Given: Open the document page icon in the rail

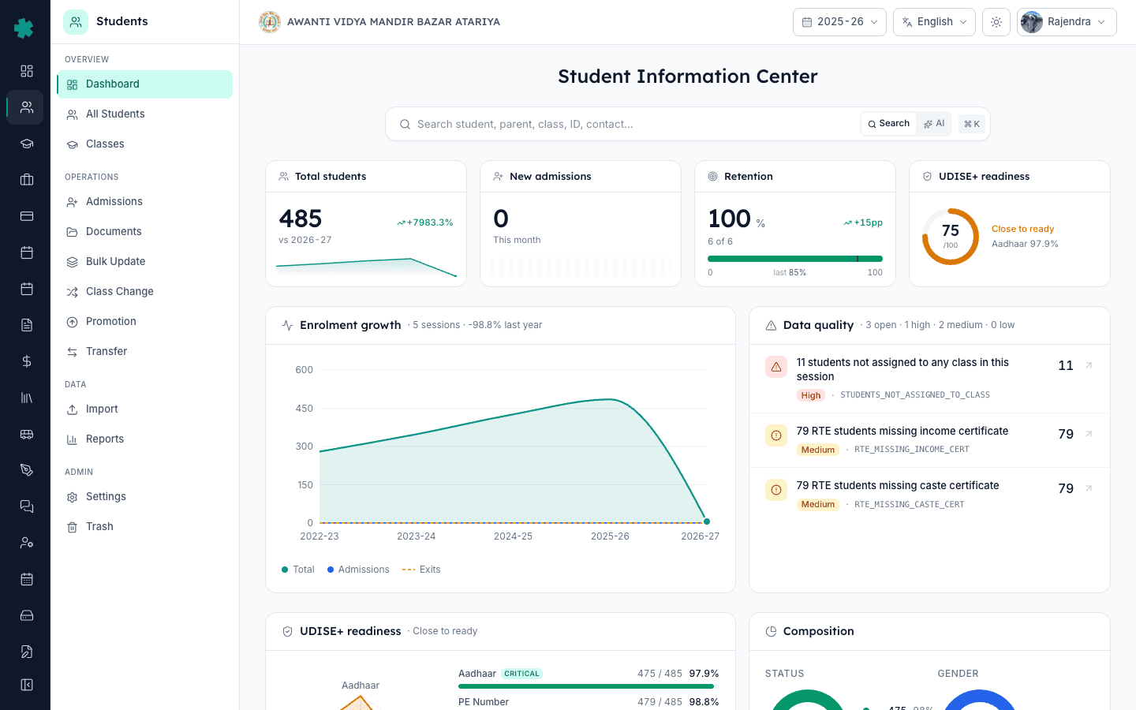Looking at the screenshot, I should pos(27,325).
